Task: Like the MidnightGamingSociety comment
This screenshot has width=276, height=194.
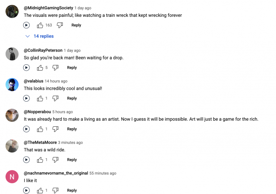Action: (40, 25)
